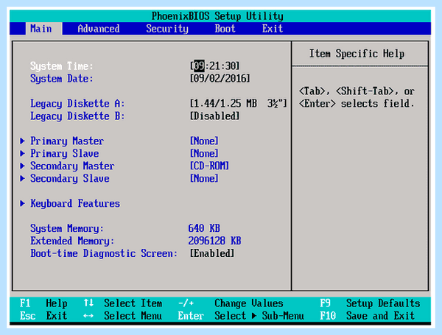
Task: Select Legacy Diskette B Disabled value
Action: (215, 116)
